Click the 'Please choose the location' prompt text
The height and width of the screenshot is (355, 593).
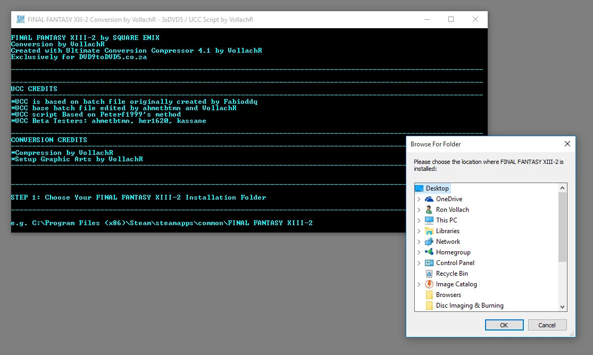pos(488,165)
